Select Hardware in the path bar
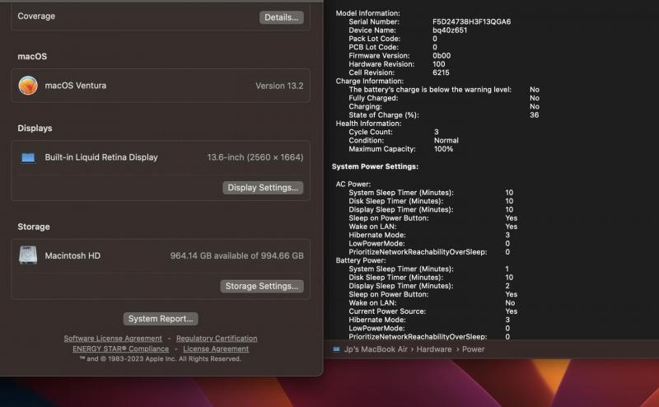 (433, 349)
